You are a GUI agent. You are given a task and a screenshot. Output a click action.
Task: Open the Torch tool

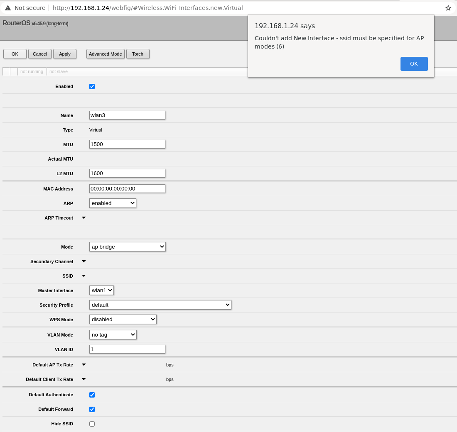coord(138,54)
